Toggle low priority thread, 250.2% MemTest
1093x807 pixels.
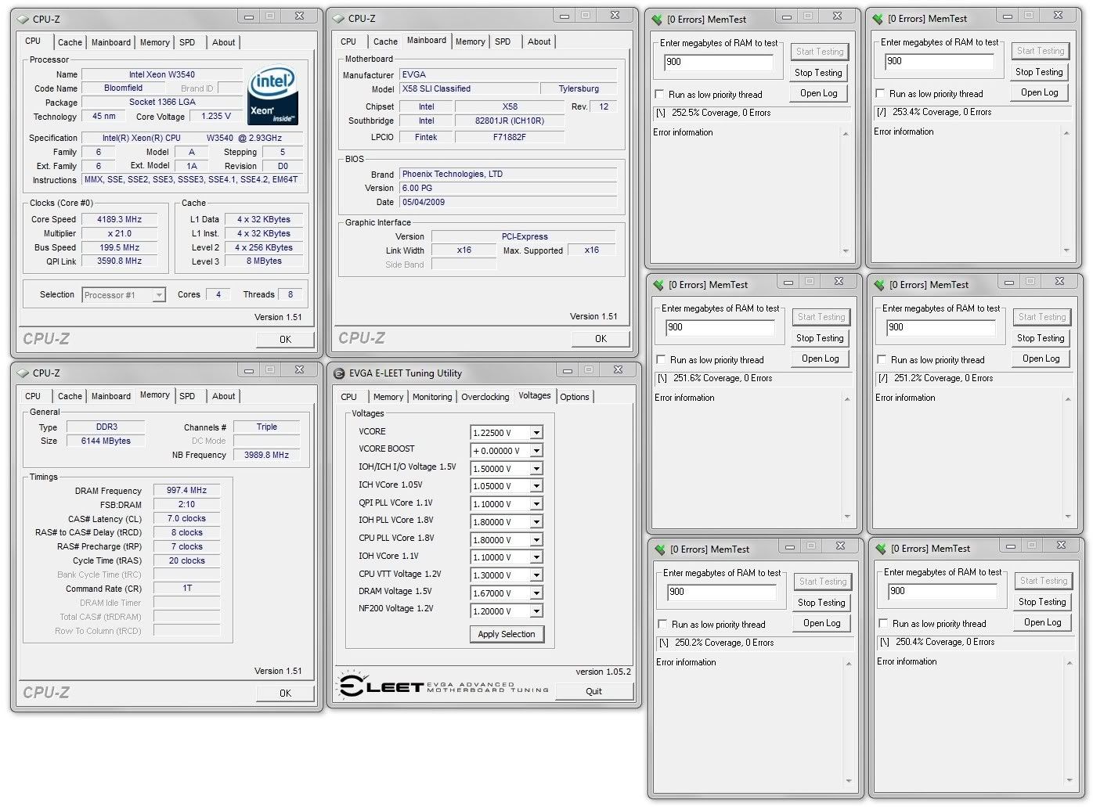[662, 624]
